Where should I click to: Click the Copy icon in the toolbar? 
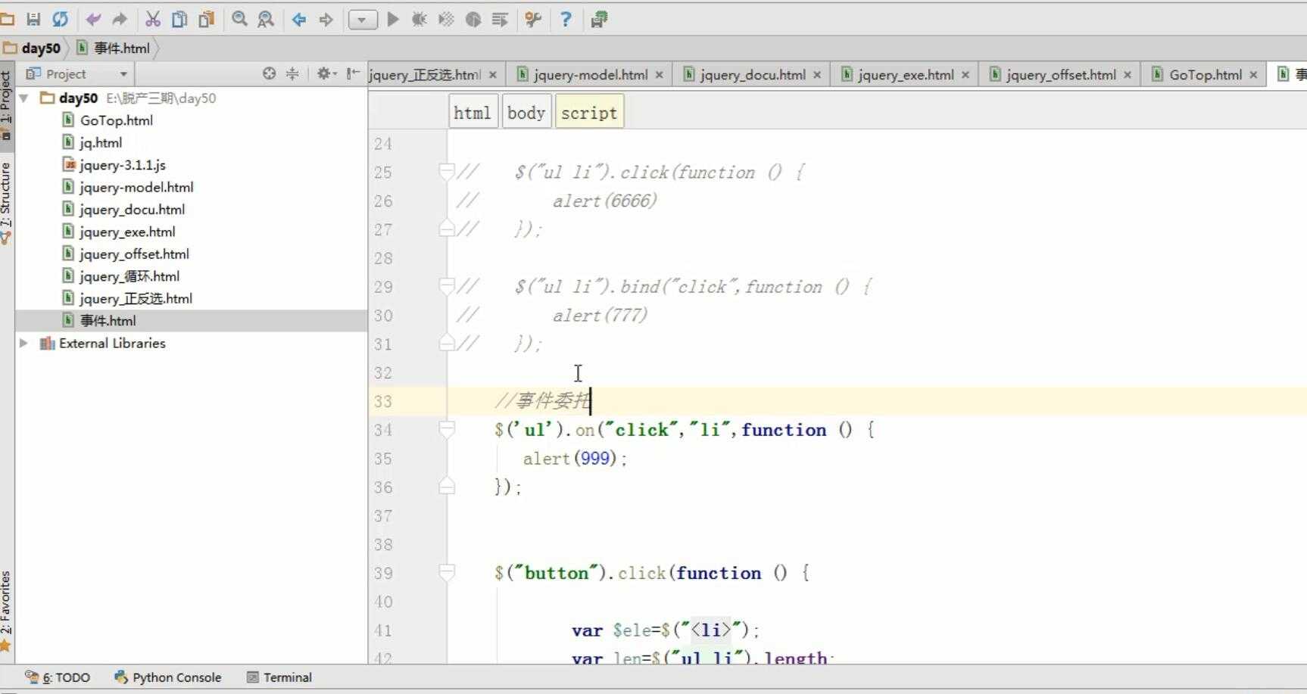(179, 20)
